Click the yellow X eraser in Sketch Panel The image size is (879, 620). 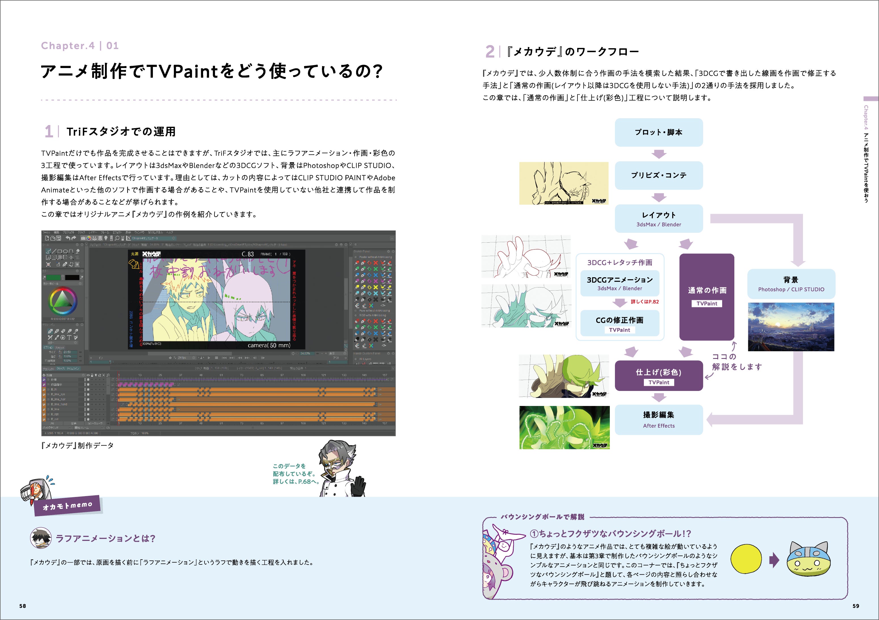(x=376, y=287)
